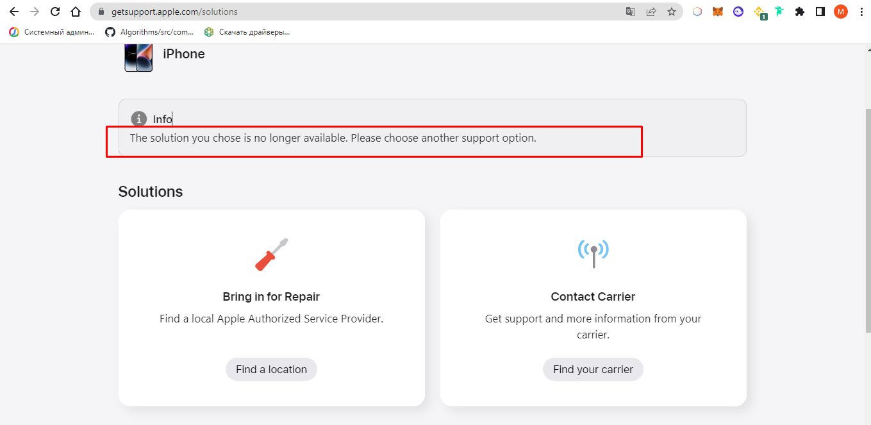Open the Binance wallet extension
Image resolution: width=871 pixels, height=425 pixels.
click(x=760, y=12)
